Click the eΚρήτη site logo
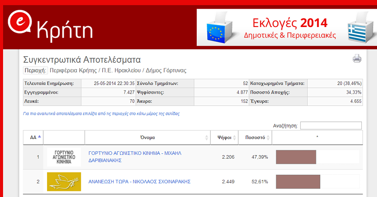This screenshot has height=197, width=377. click(x=50, y=27)
